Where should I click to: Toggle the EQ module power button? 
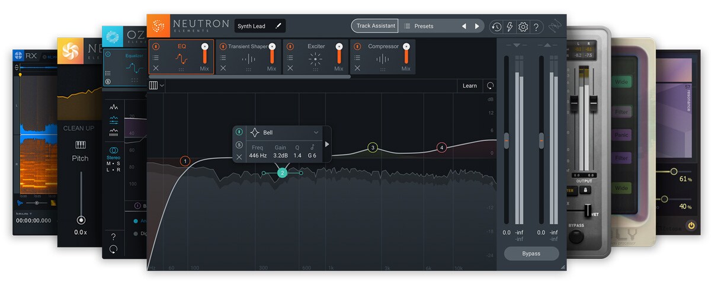156,46
